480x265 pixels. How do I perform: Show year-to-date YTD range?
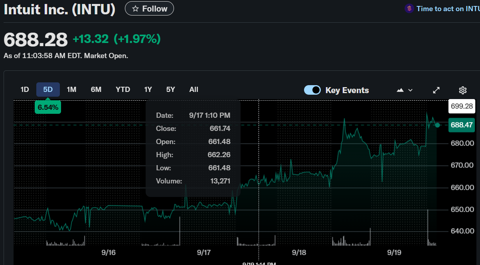(123, 90)
